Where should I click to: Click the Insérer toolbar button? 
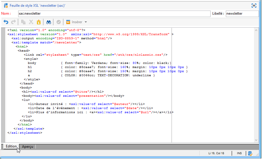(74, 22)
